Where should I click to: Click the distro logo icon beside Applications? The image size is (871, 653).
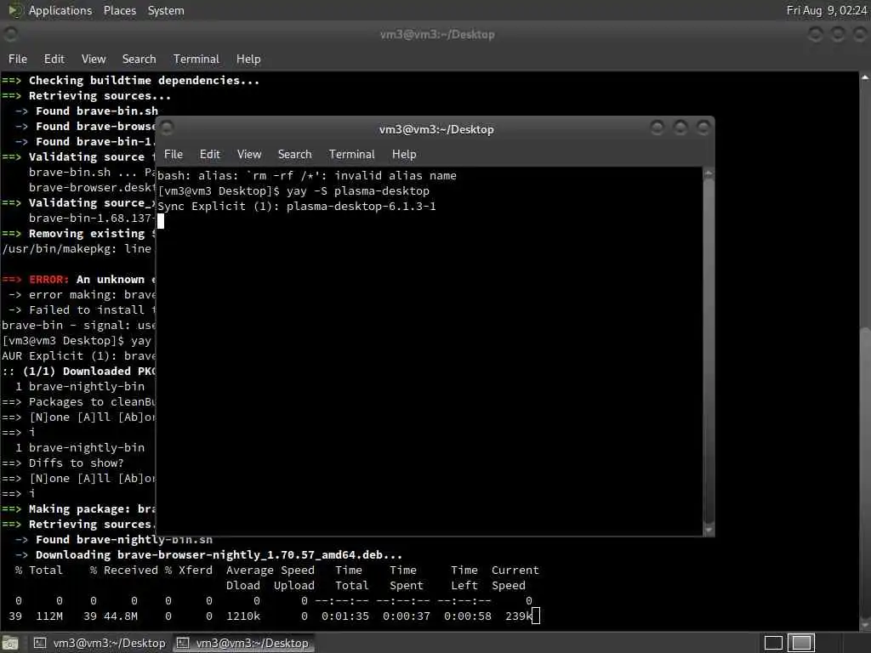tap(15, 10)
